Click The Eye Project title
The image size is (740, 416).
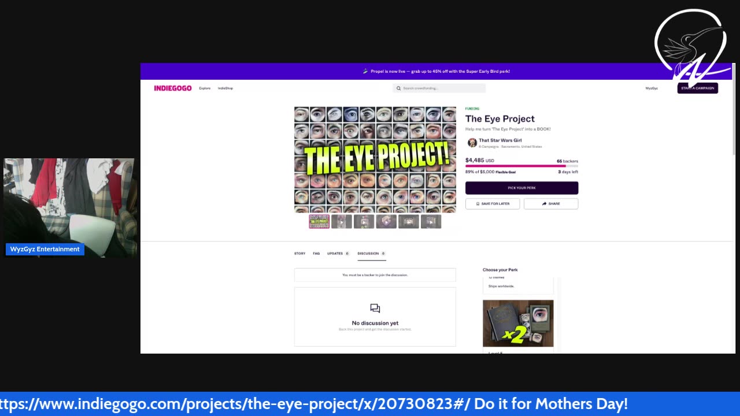[x=500, y=119]
